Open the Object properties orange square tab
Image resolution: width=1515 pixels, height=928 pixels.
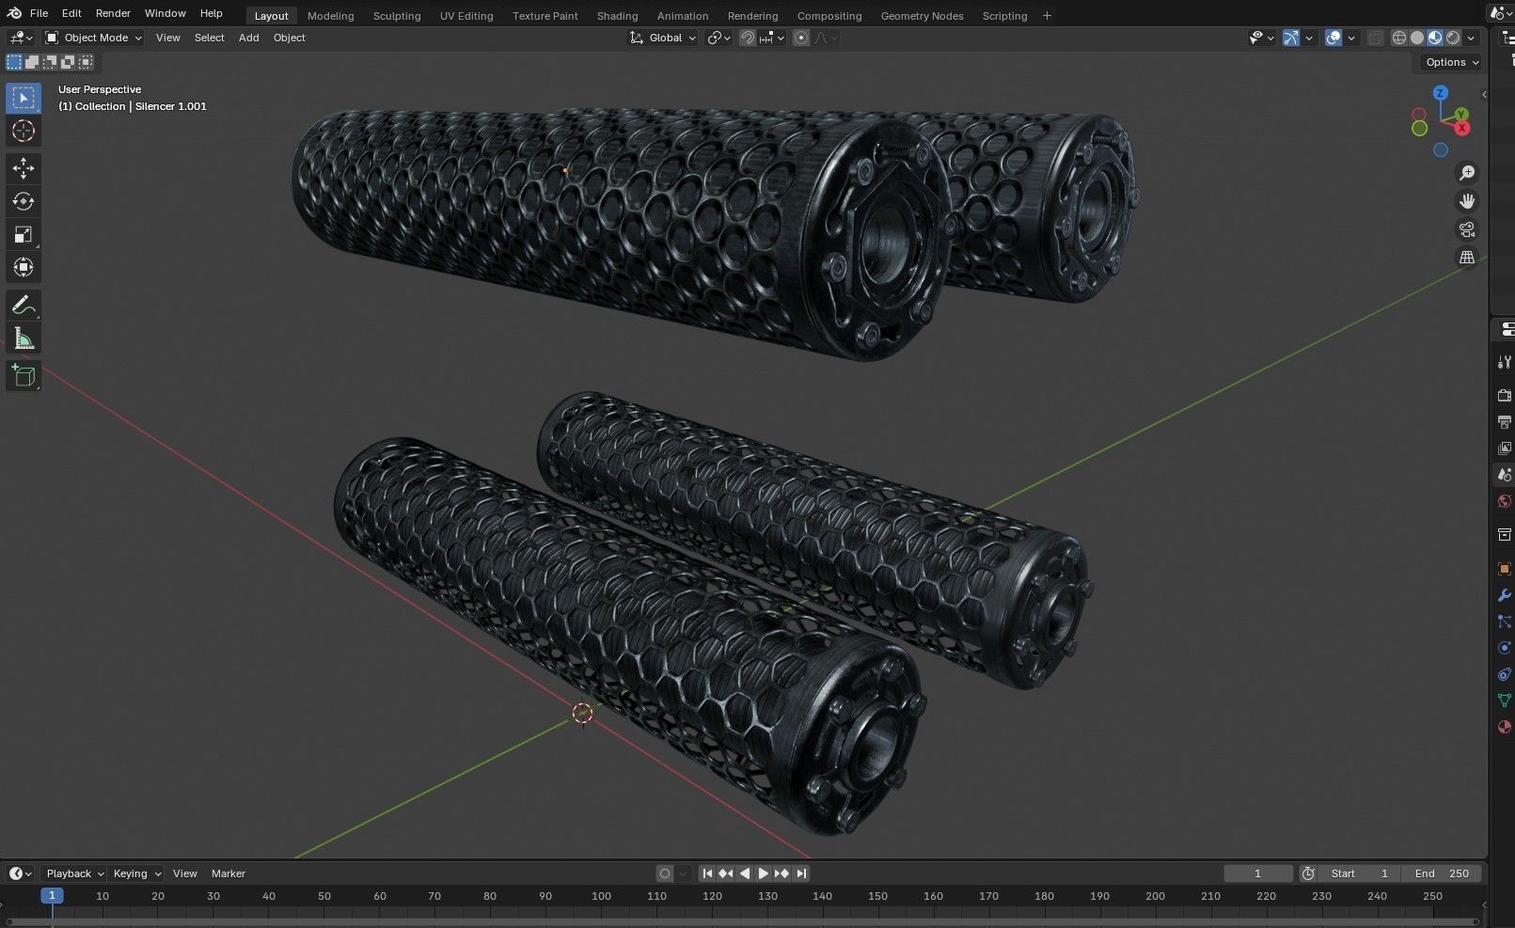(1504, 569)
